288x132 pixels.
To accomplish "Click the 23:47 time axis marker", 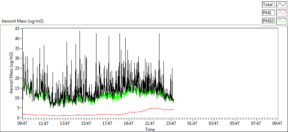I will point(171,124).
